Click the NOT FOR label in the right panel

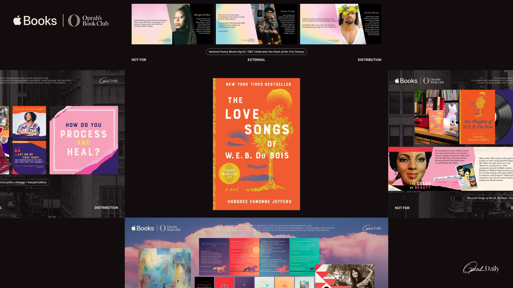coord(402,208)
